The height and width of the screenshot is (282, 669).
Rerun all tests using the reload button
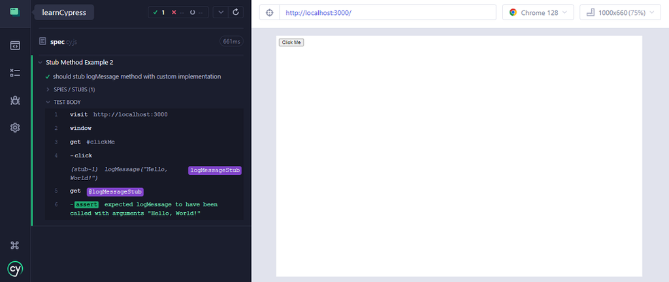(235, 12)
